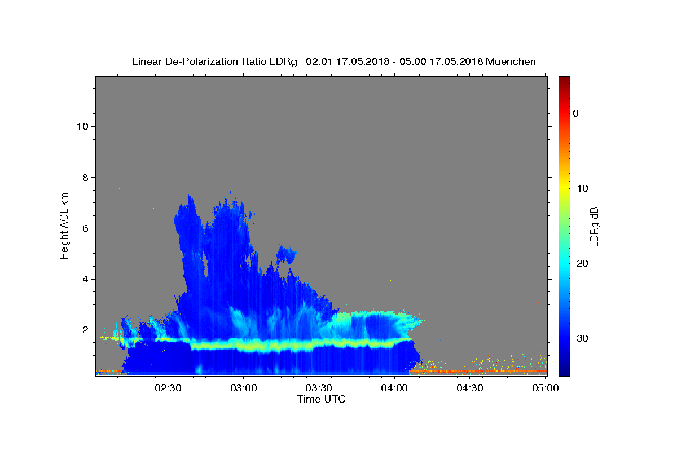The image size is (677, 451).
Task: Click the colorbar tick label -30
Action: pos(581,338)
